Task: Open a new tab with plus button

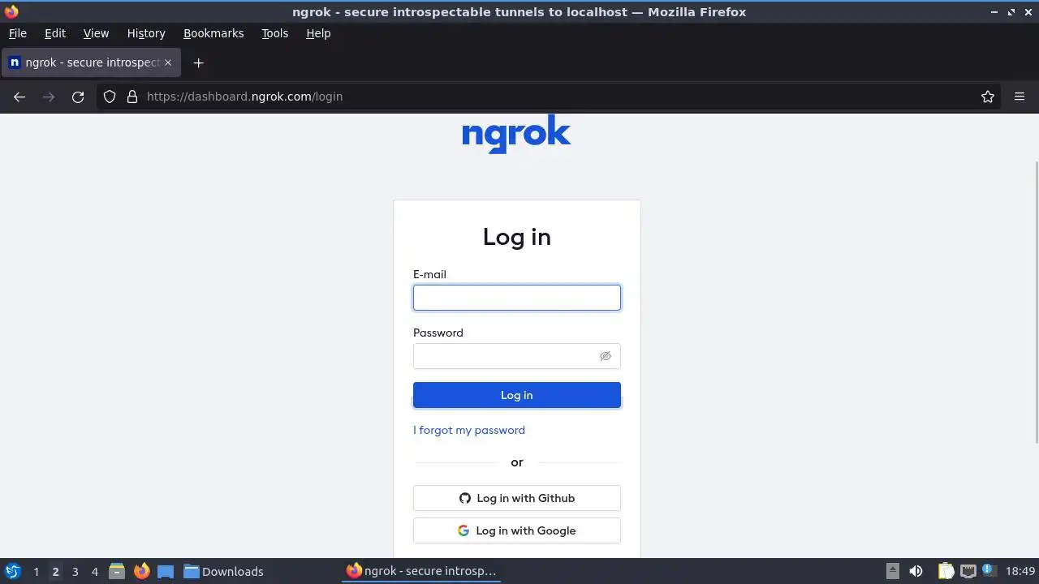Action: point(198,62)
